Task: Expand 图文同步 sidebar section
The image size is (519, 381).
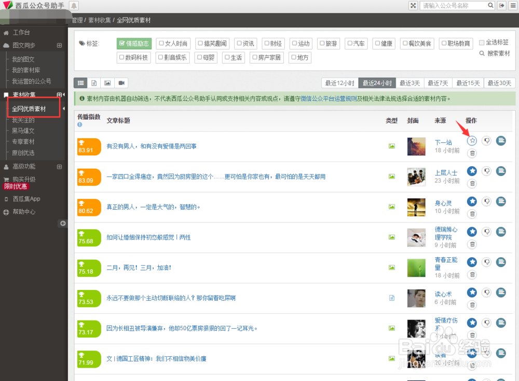Action: tap(59, 45)
